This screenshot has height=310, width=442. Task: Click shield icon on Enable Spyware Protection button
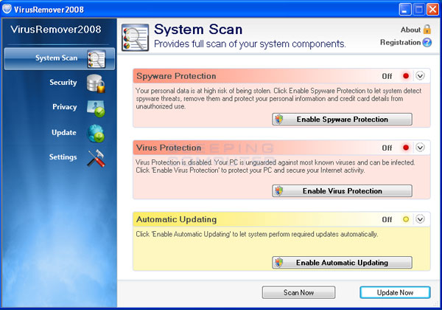278,119
